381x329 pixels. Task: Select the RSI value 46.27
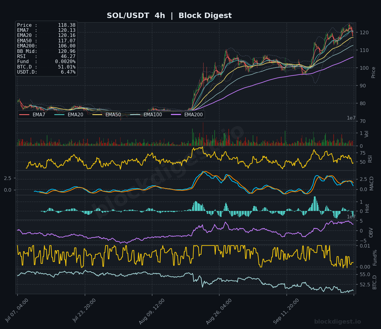tap(68, 56)
